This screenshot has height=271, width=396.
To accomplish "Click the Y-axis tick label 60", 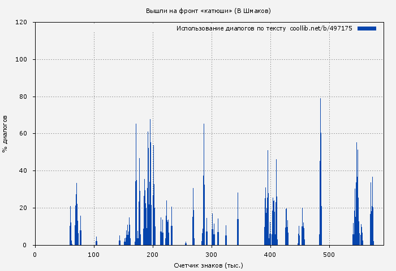I will (23, 134).
